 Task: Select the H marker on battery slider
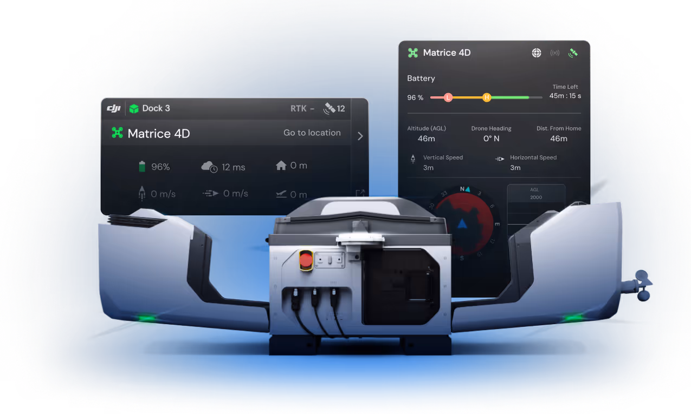487,97
